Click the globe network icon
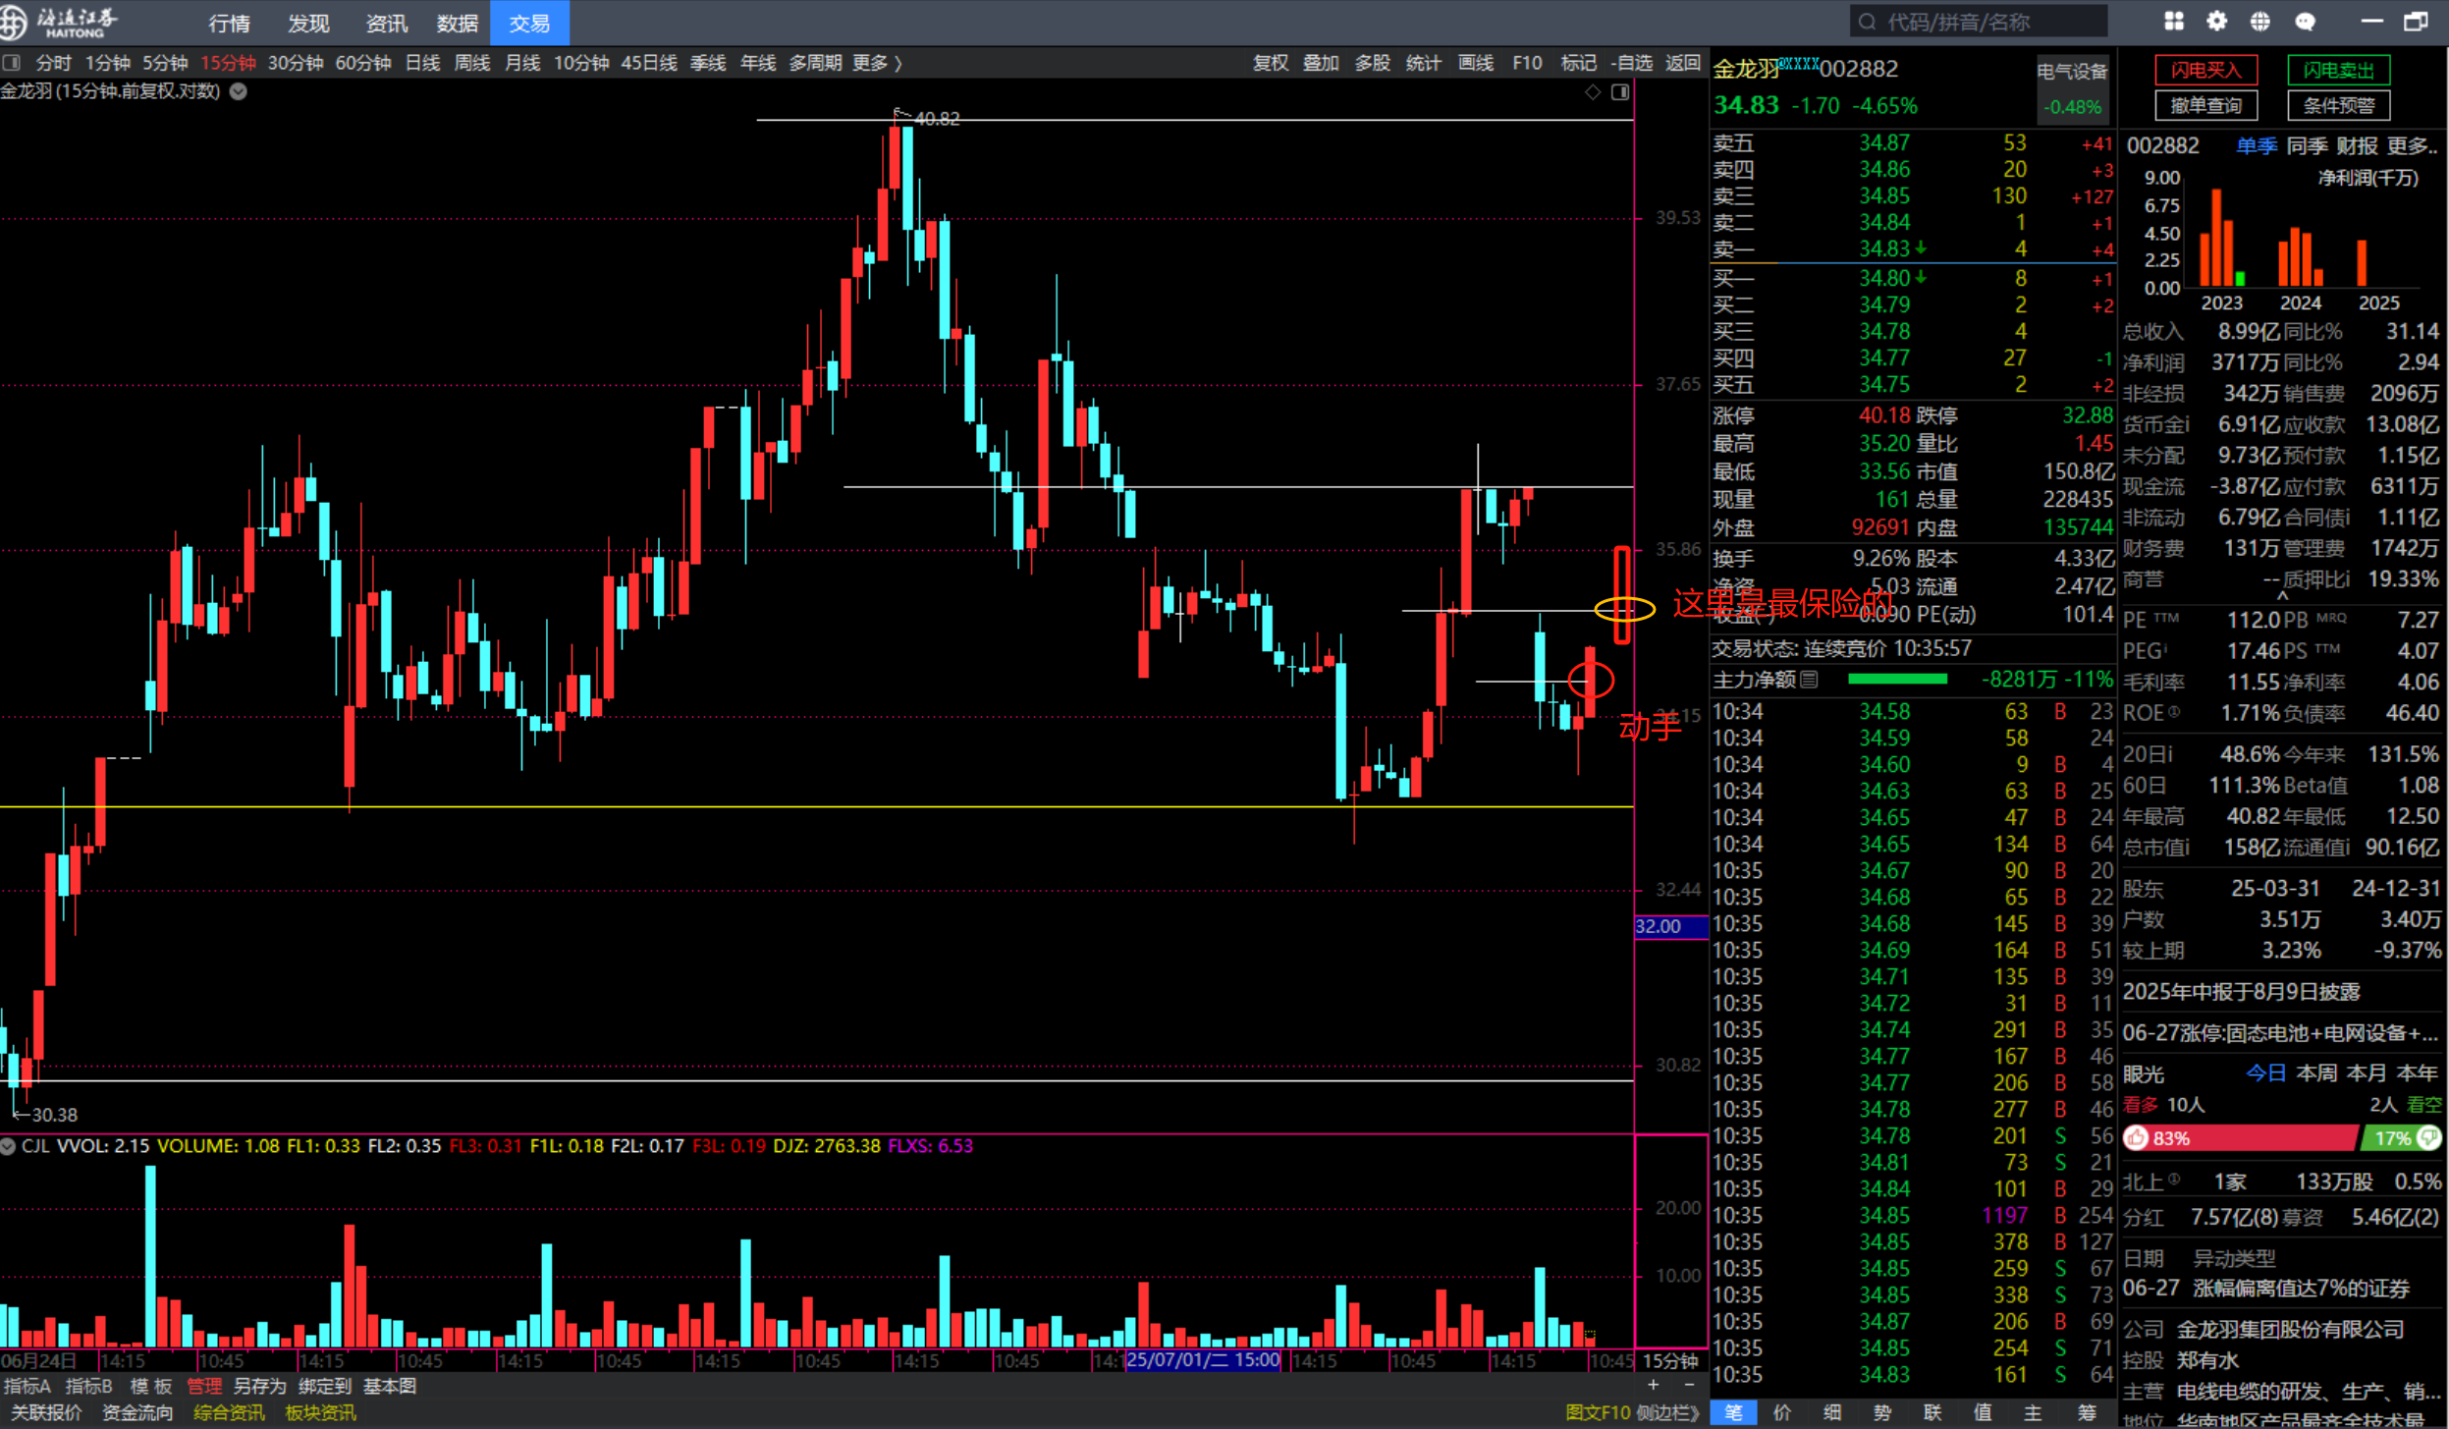 pos(2260,22)
